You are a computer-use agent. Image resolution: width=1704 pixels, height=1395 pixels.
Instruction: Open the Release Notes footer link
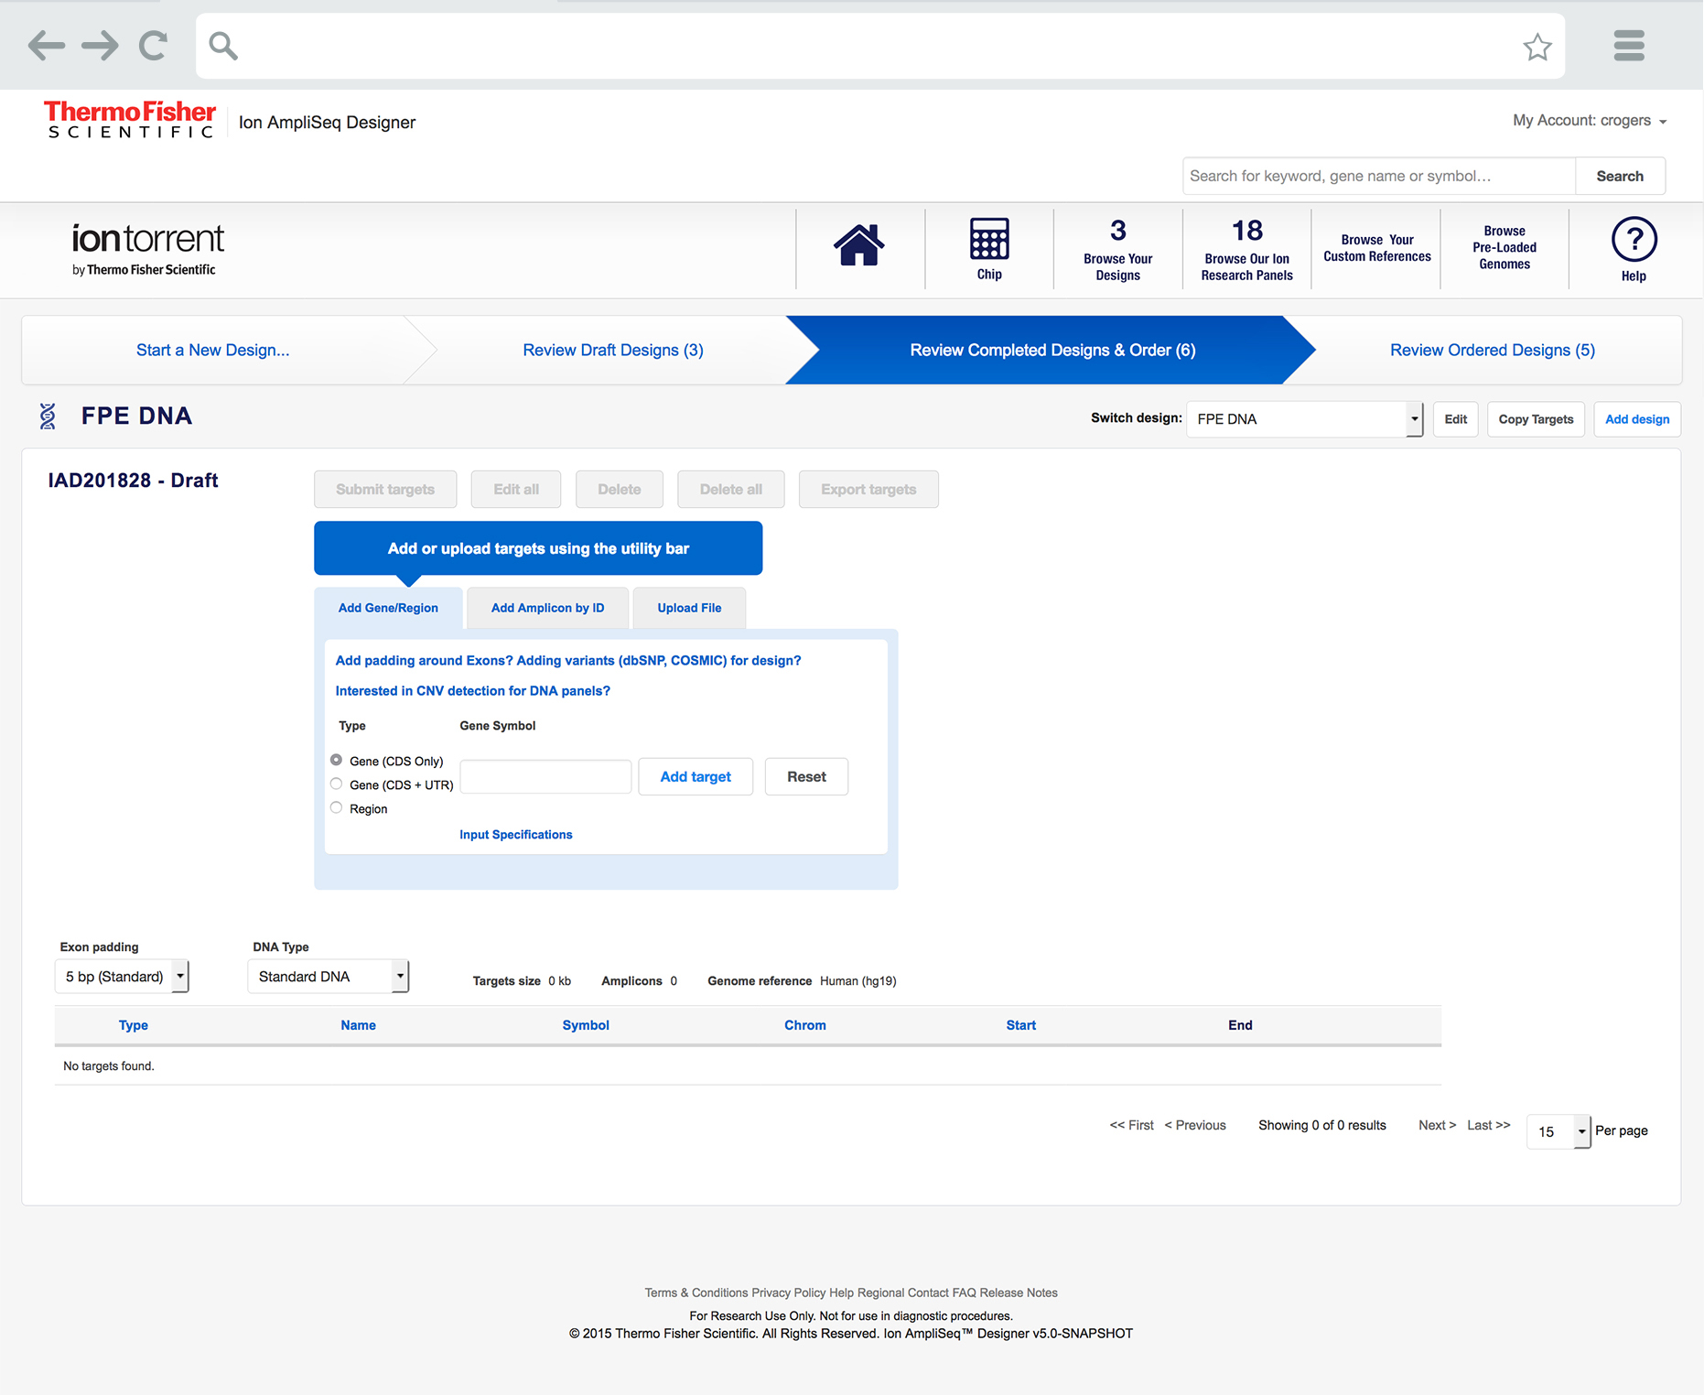[1019, 1292]
